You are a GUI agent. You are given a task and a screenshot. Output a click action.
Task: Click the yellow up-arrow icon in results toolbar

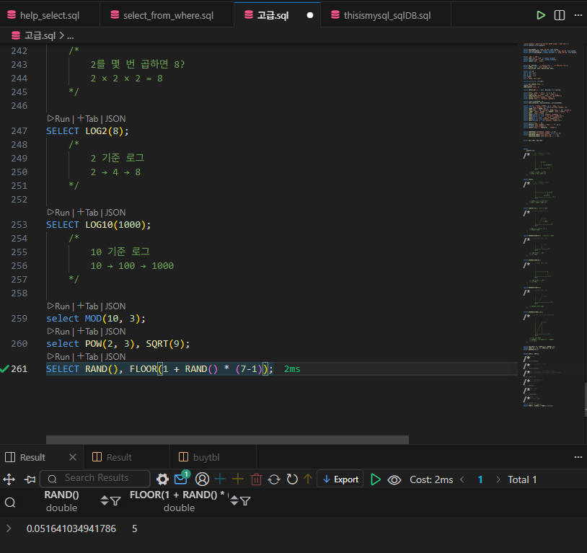coord(308,479)
